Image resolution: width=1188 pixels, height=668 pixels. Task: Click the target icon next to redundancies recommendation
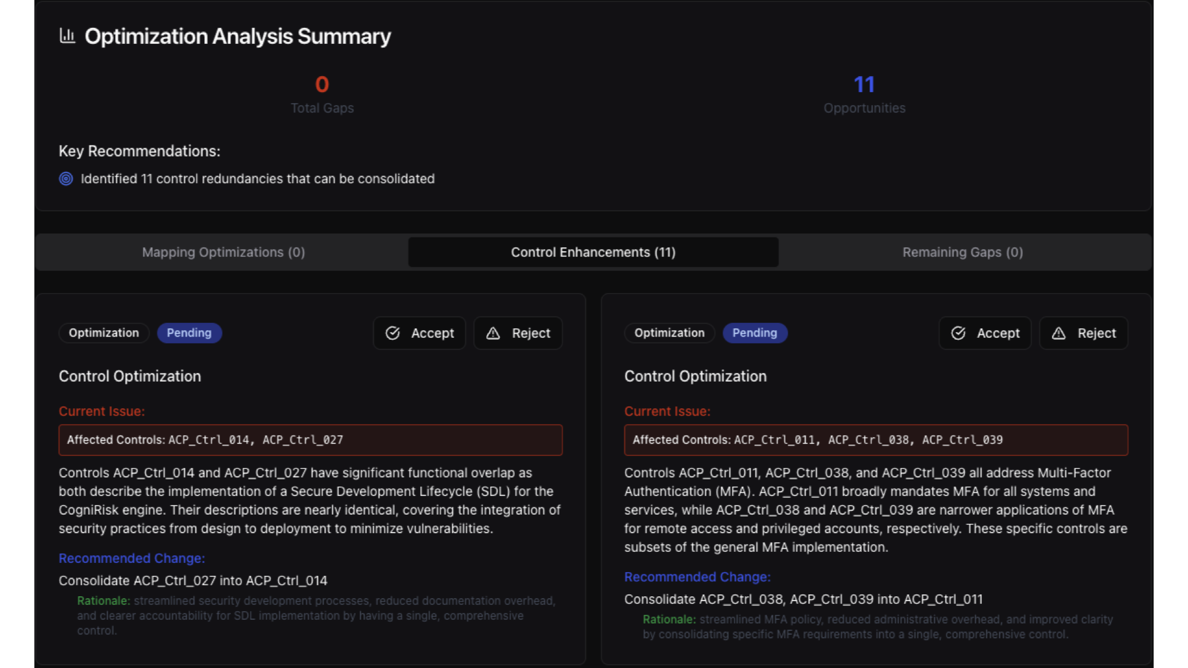(x=66, y=179)
